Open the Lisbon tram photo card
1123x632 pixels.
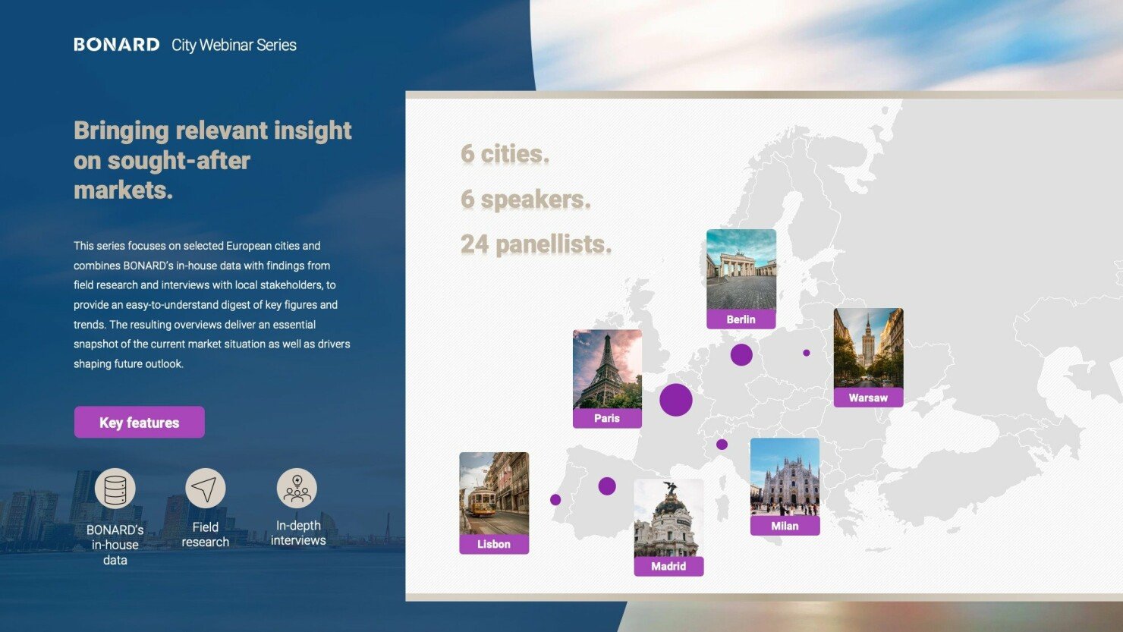[x=494, y=494]
